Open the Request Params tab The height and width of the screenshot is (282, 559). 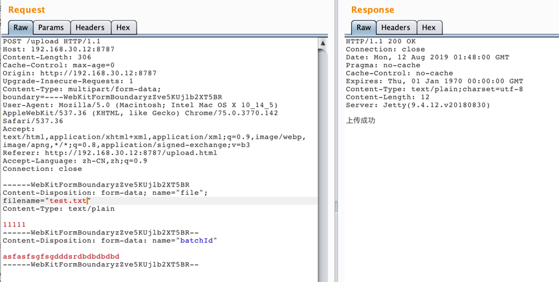(x=50, y=28)
